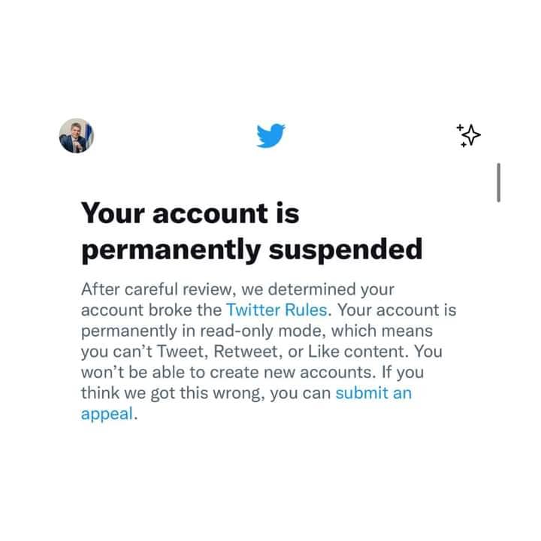Viewport: 541px width, 541px height.
Task: Click the word "account" in the bold heading
Action: (x=210, y=214)
